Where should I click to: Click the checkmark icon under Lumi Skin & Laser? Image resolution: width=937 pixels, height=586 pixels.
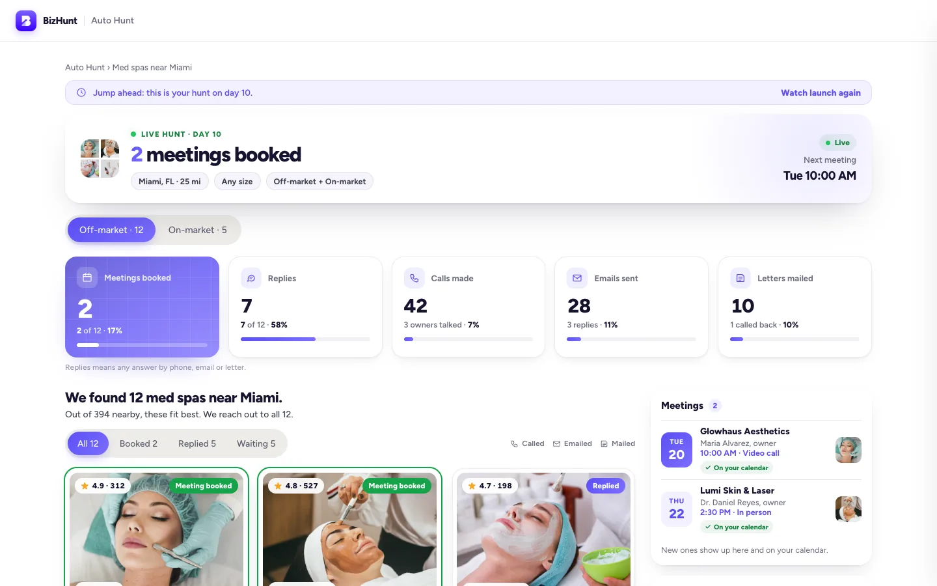point(708,527)
